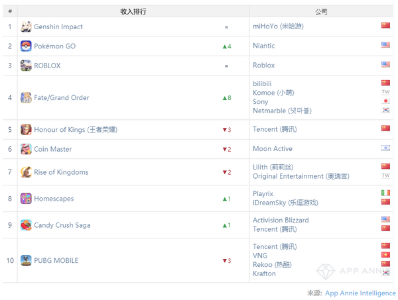
Task: Click the PUBG MOBILE game icon
Action: pyautogui.click(x=26, y=260)
